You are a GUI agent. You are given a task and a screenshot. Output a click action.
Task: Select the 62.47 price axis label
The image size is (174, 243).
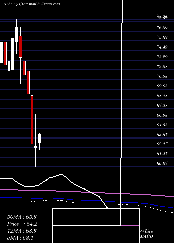[163, 144]
